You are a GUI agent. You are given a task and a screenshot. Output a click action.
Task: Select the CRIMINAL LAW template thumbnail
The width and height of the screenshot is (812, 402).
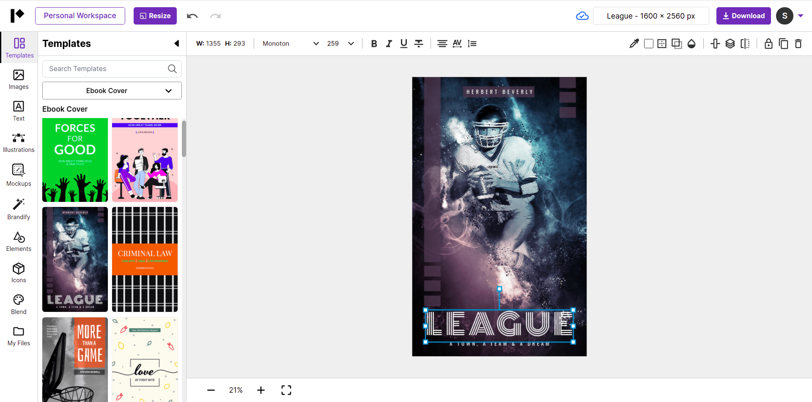click(145, 259)
